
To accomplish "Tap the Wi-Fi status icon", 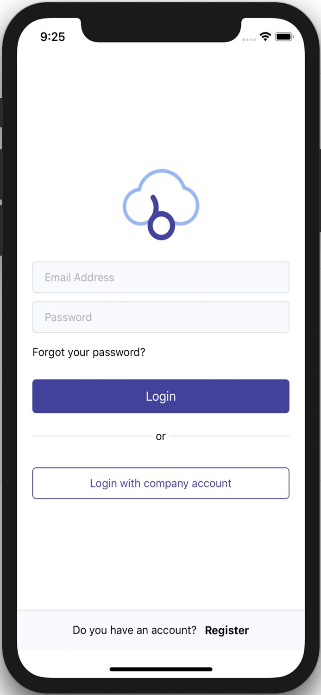I will click(265, 37).
